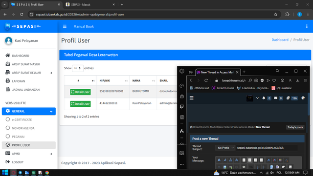Image resolution: width=313 pixels, height=176 pixels.
Task: Click the muted volume icon in system tray
Action: click(x=272, y=173)
